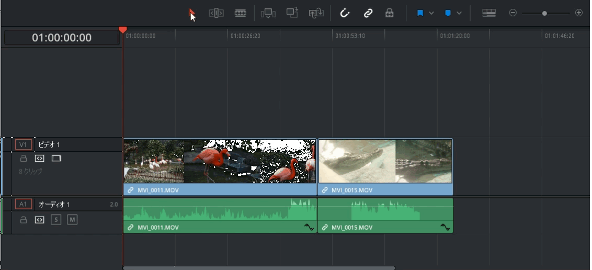This screenshot has width=592, height=270.
Task: Click the 8 クリップ clip count text
Action: pyautogui.click(x=30, y=172)
